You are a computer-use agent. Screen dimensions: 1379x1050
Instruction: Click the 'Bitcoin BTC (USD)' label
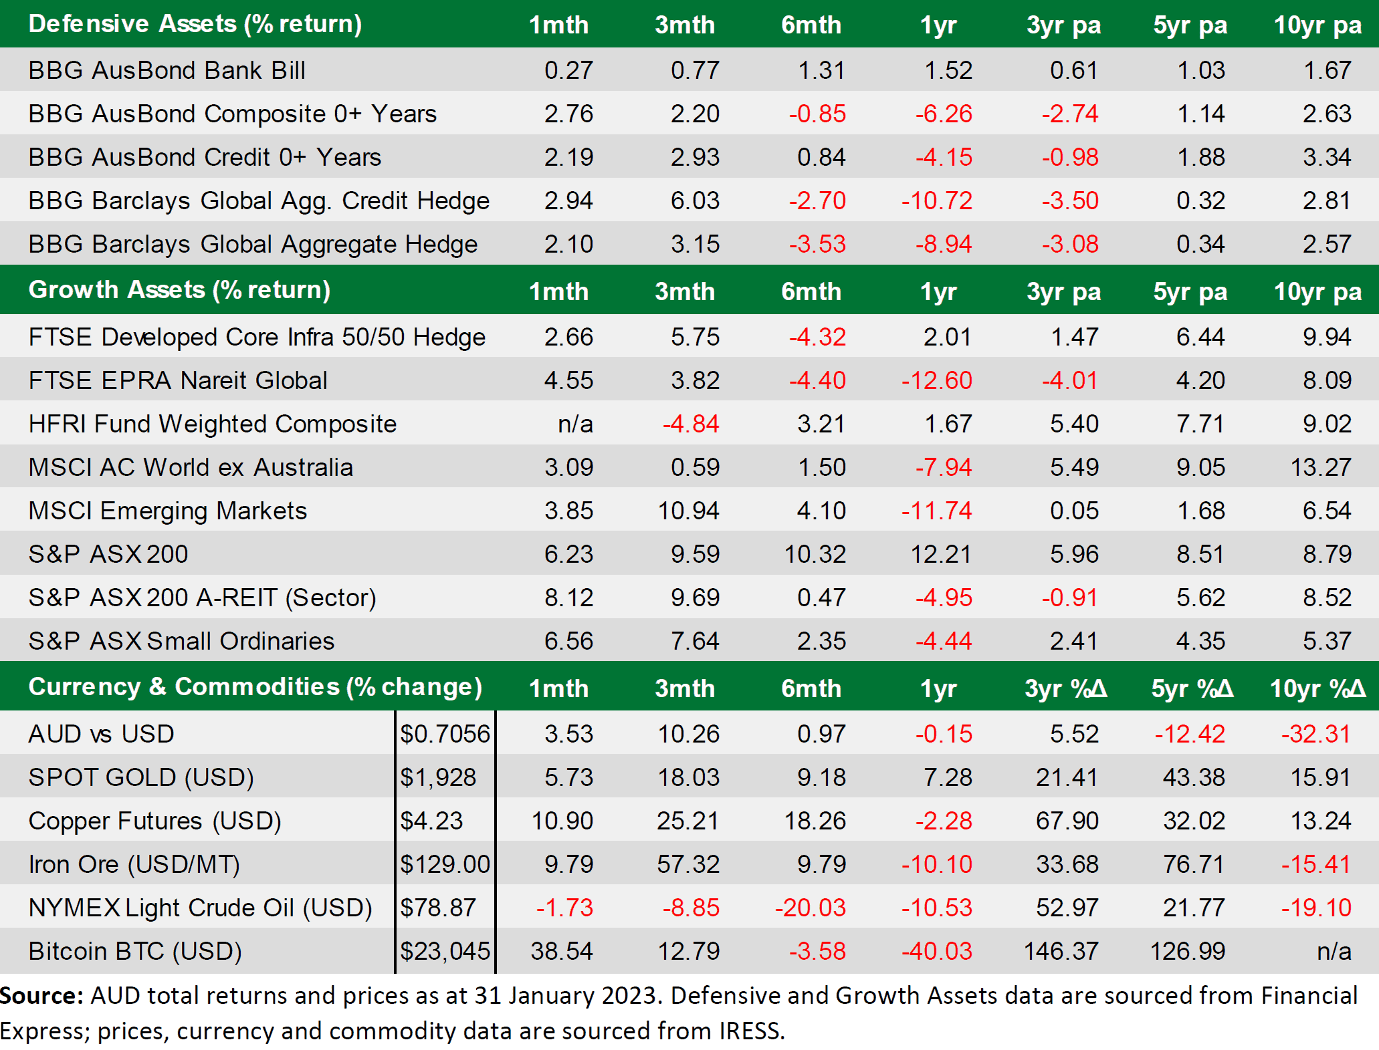tap(135, 951)
